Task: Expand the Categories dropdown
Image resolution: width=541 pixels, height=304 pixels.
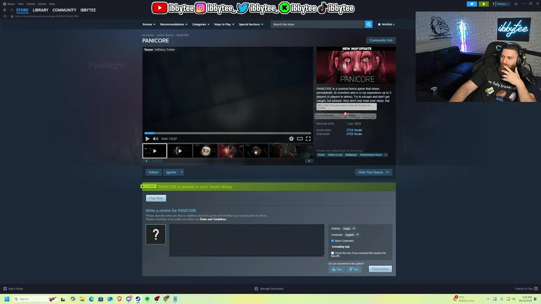Action: click(x=201, y=24)
